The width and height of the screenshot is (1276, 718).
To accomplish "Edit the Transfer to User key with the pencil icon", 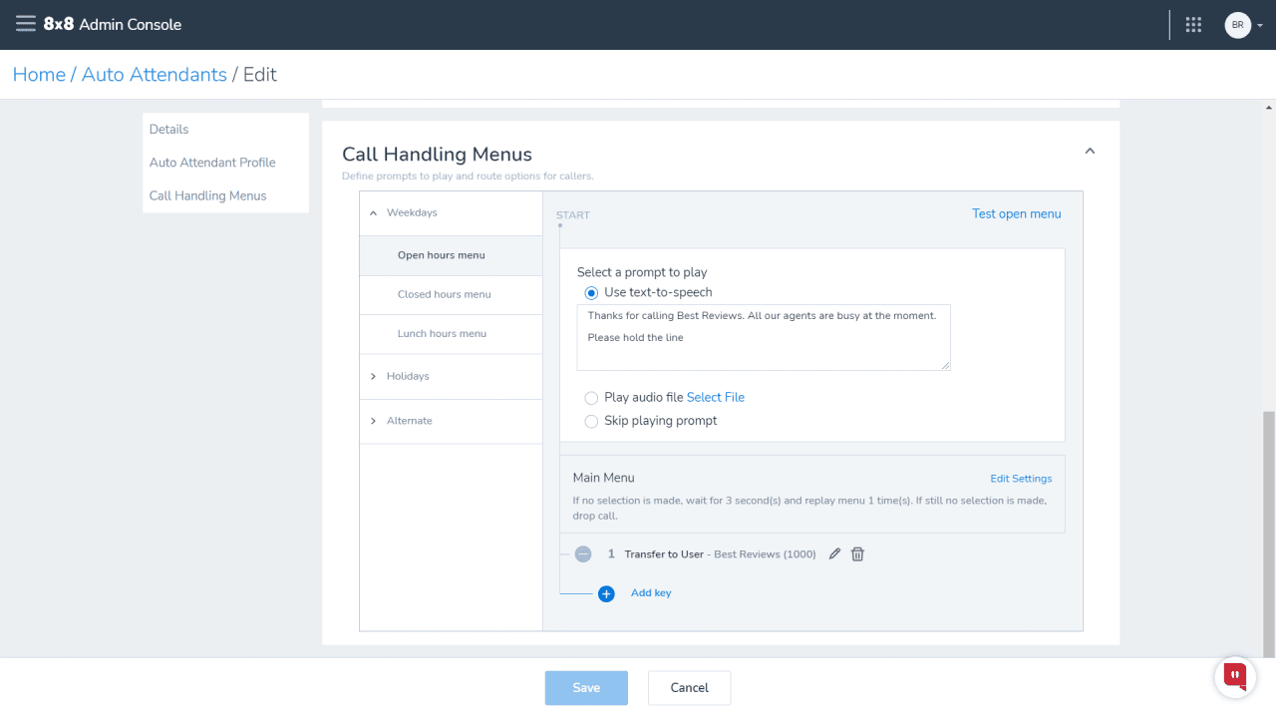I will (835, 554).
